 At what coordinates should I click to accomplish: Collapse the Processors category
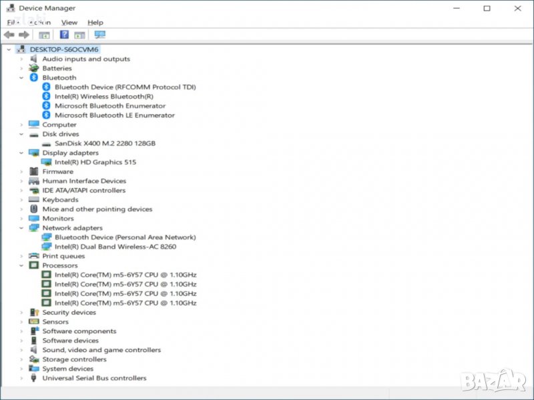21,265
